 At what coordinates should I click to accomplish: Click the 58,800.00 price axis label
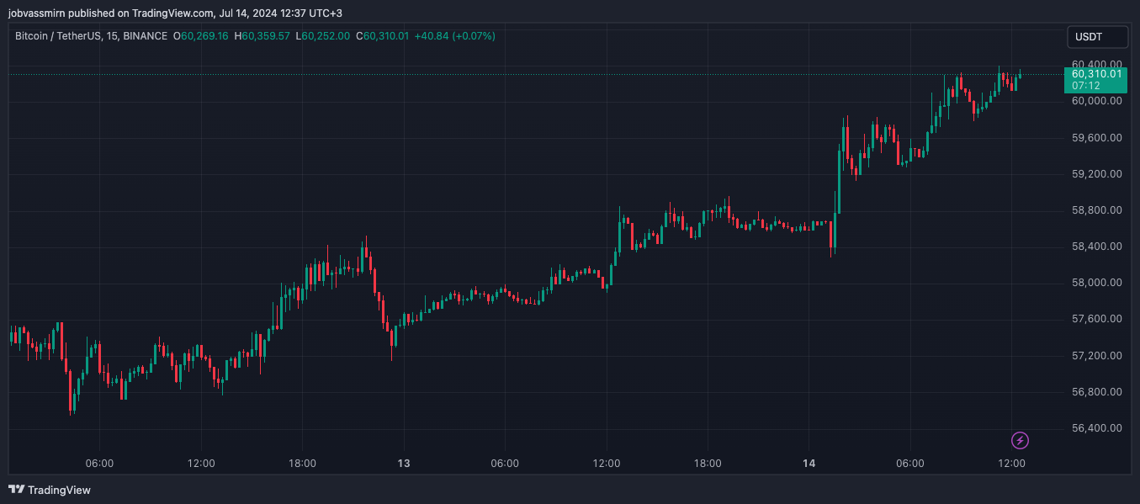click(1096, 210)
